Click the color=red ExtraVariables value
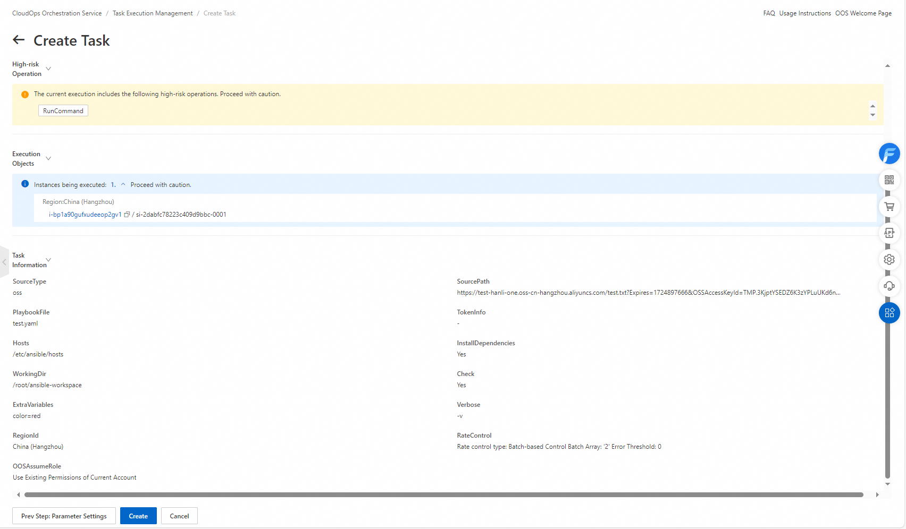The width and height of the screenshot is (906, 529). point(27,416)
